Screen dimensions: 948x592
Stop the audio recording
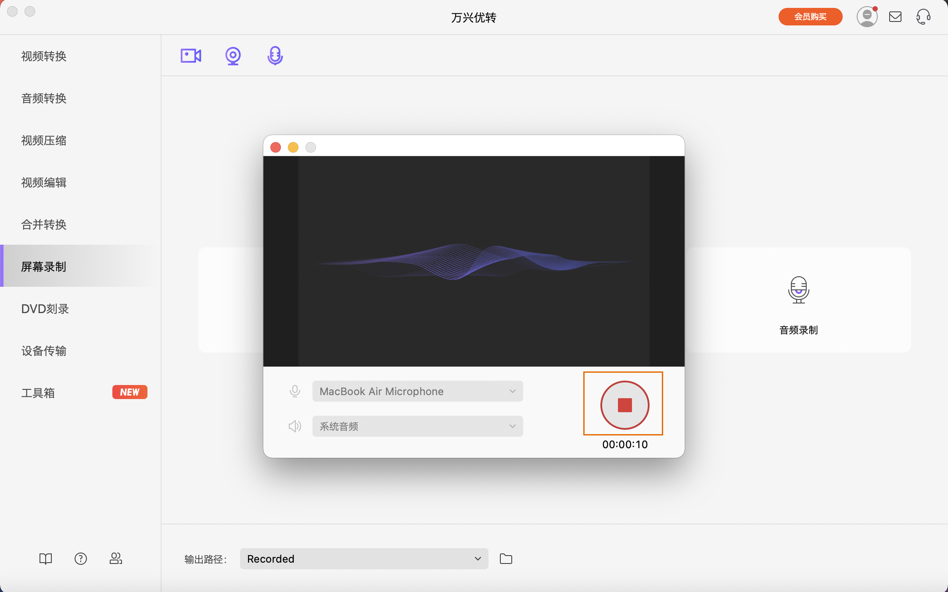point(625,405)
